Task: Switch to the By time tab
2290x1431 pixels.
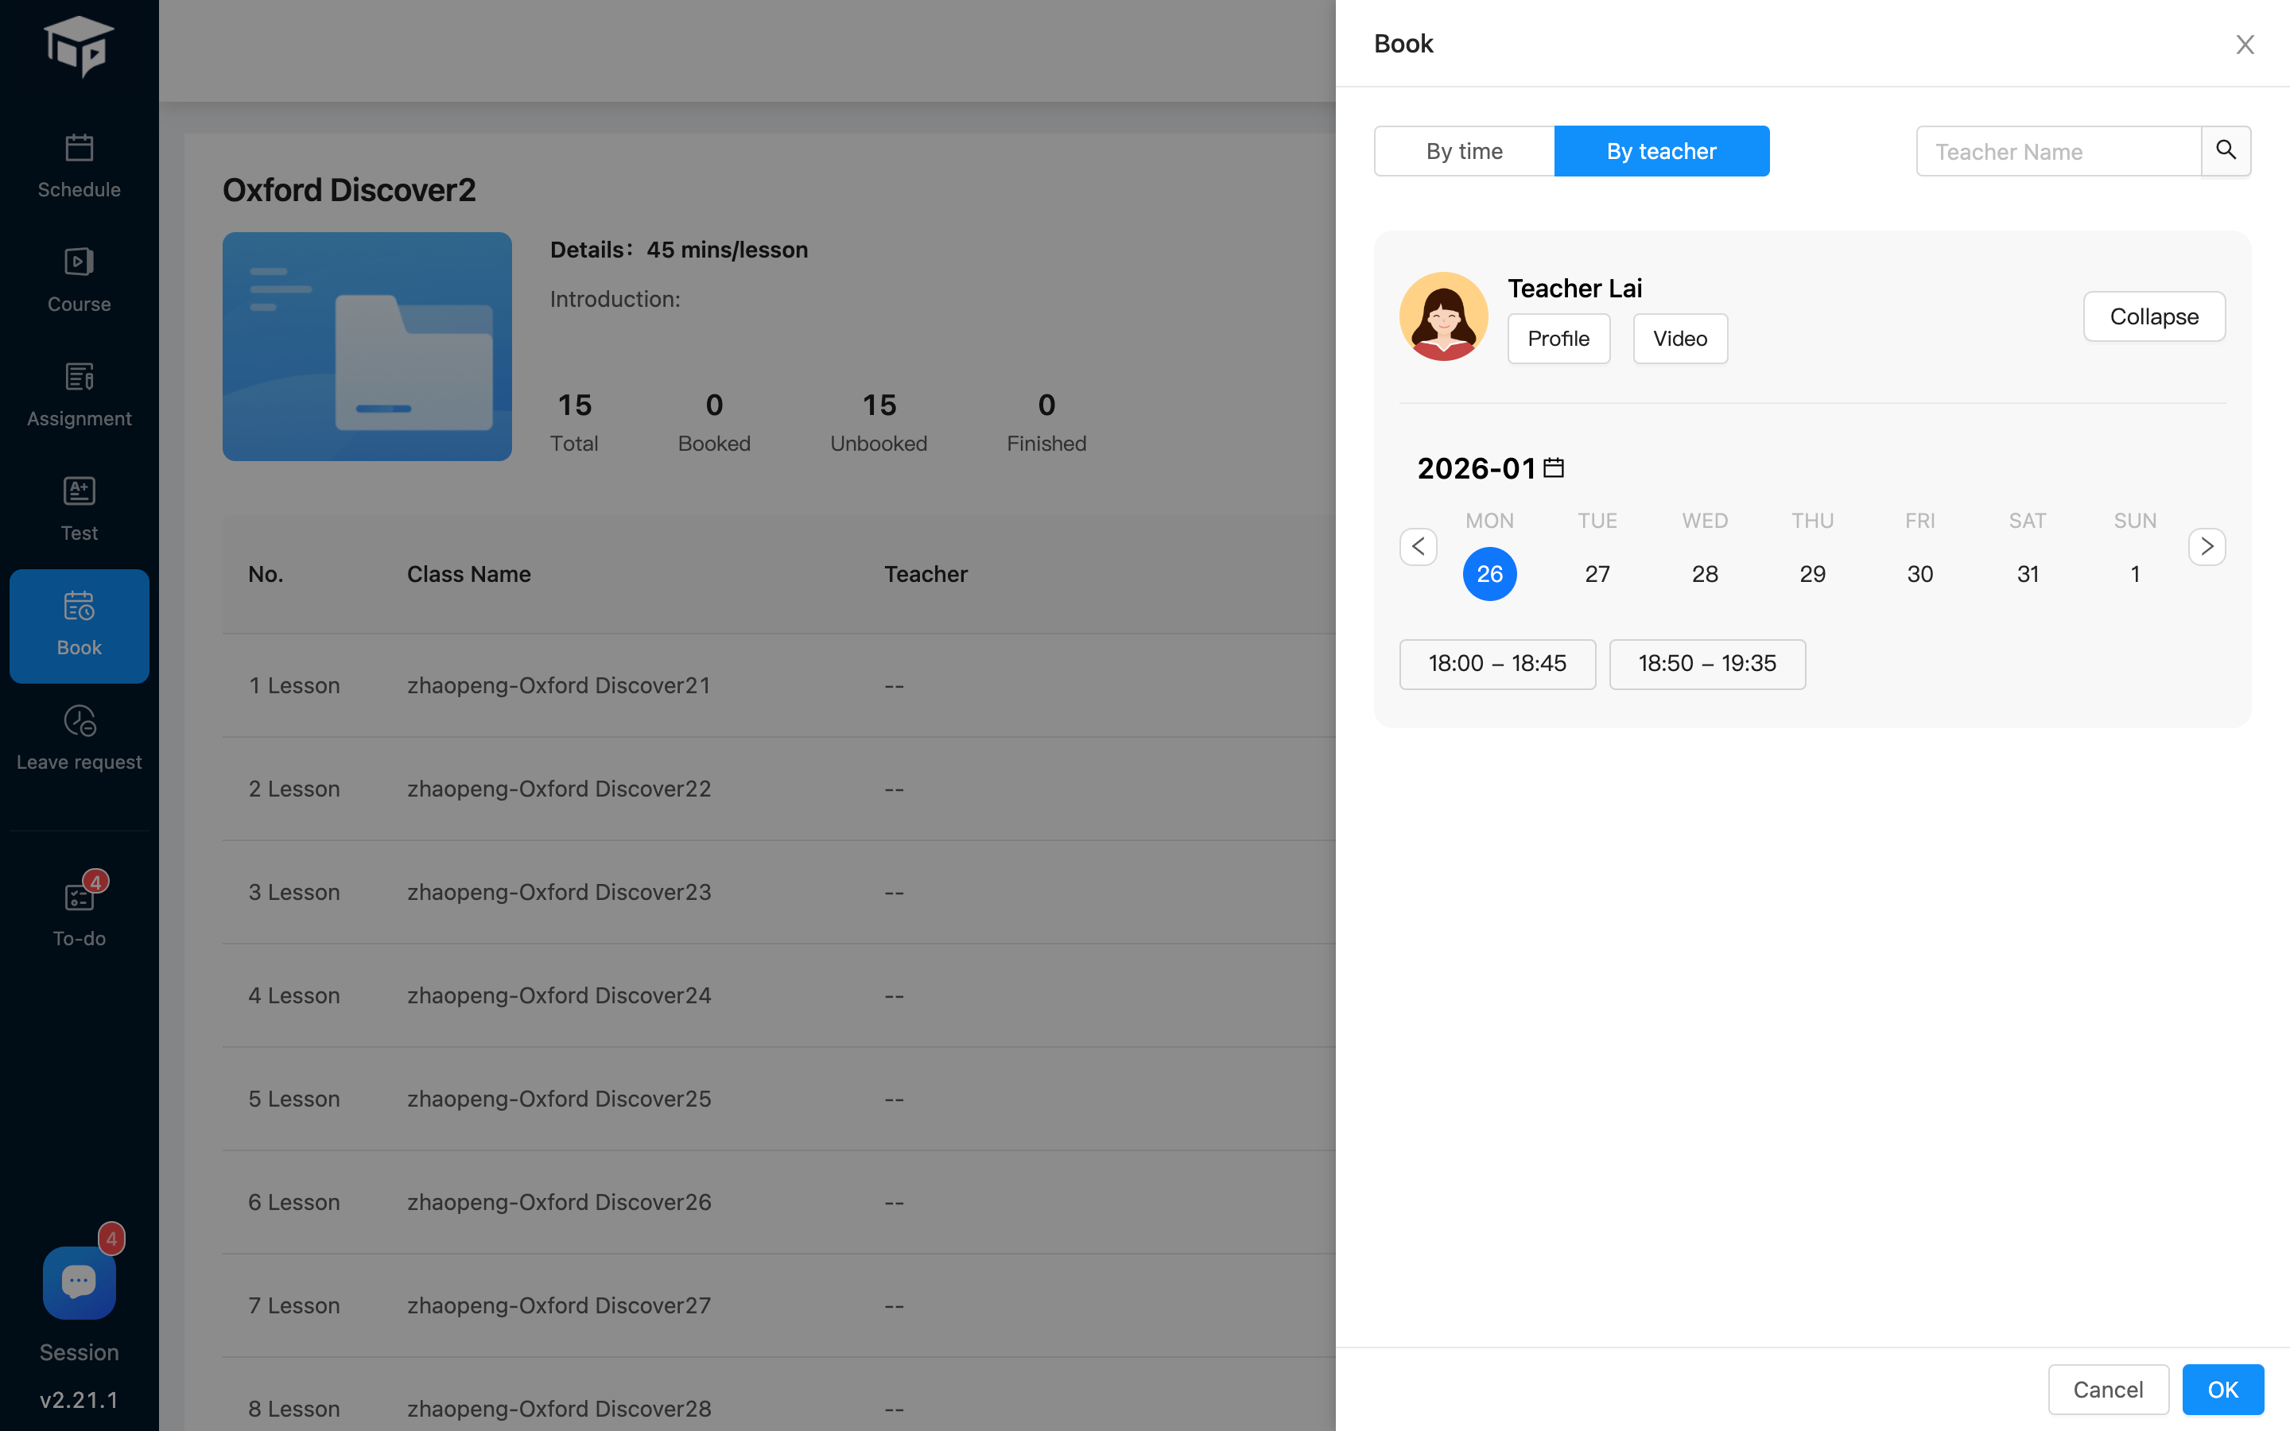Action: click(x=1463, y=151)
